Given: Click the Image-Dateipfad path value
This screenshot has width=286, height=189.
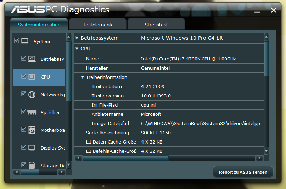Looking at the screenshot, I should coord(201,124).
